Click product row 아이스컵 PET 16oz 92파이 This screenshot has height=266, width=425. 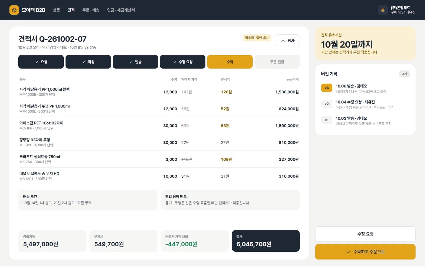pyautogui.click(x=159, y=126)
